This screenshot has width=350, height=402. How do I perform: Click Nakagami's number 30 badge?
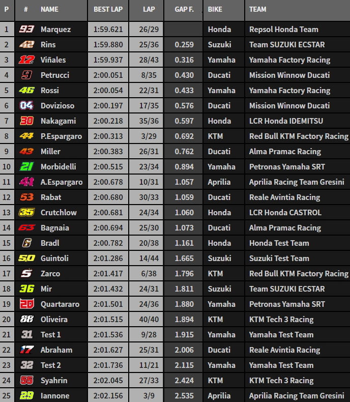click(26, 121)
